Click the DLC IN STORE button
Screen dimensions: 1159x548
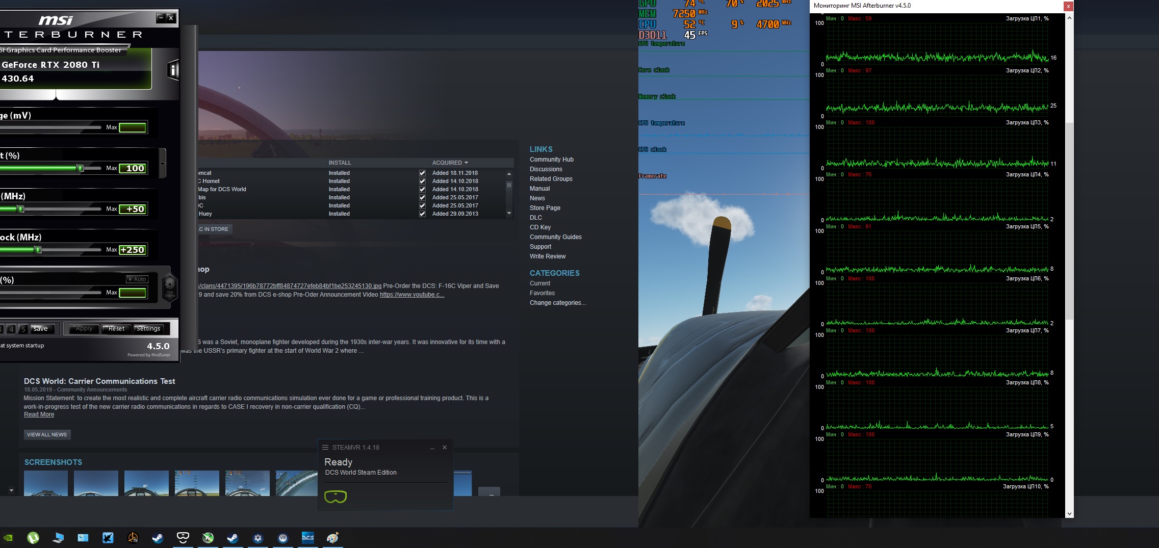(214, 229)
